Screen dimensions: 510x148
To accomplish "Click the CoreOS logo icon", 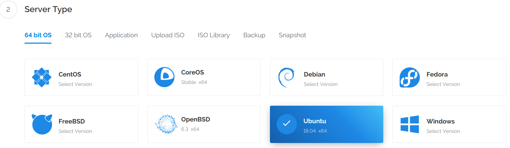I will (x=164, y=77).
